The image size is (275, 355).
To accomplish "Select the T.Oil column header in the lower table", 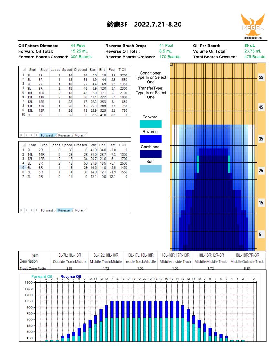I will (x=122, y=145).
